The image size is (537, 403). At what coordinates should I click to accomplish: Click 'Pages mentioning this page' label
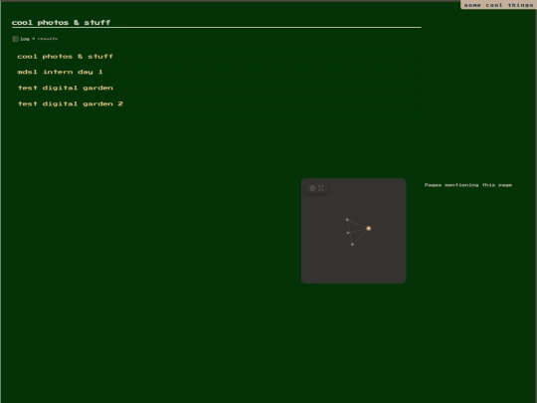click(x=468, y=185)
